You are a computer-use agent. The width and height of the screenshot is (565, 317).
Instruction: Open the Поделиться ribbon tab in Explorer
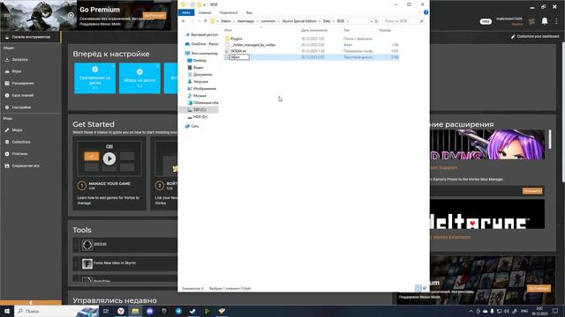pos(229,12)
